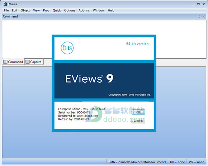Open the Quick menu
The image size is (208, 166).
pyautogui.click(x=57, y=10)
